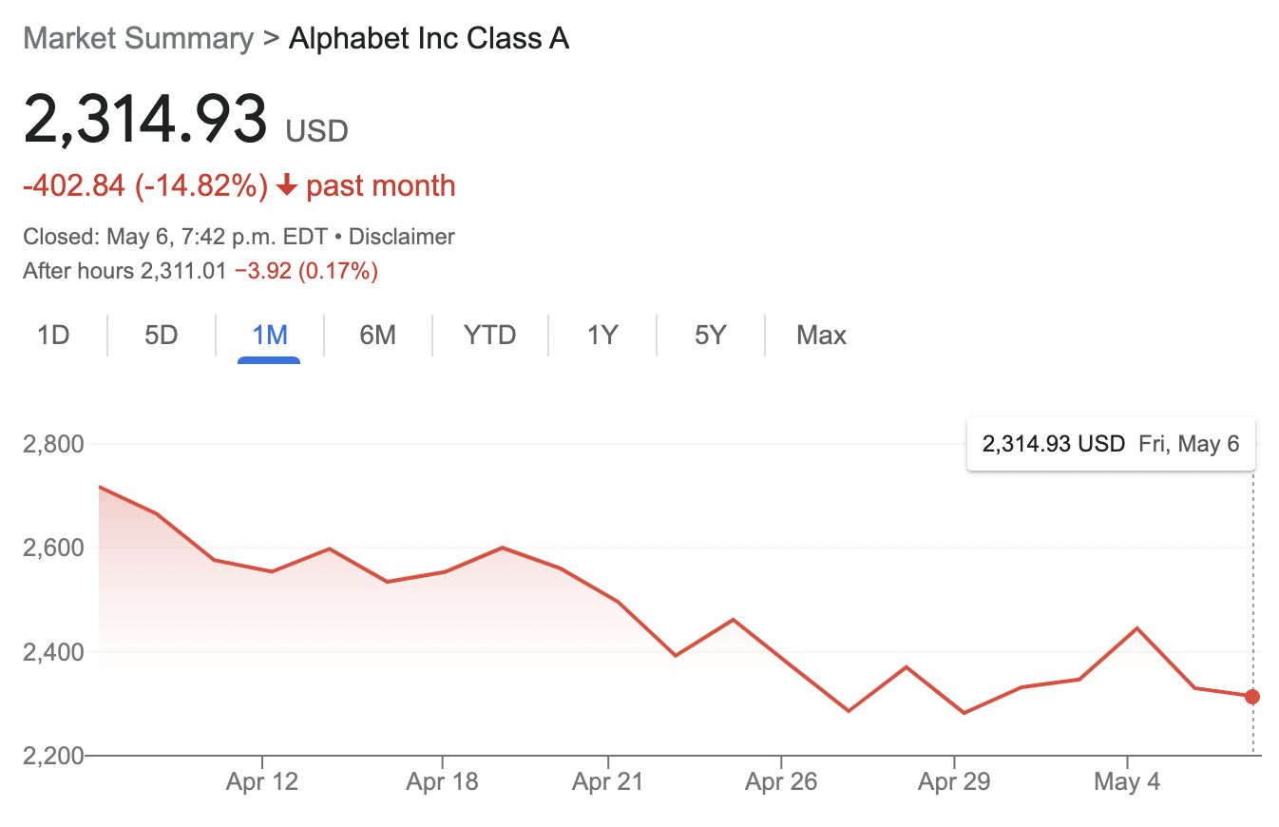Choose the YTD range tab
The image size is (1279, 827).
(489, 336)
